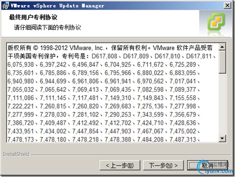This screenshot has width=235, height=177.
Task: Click patent number 6,075,938
Action: point(21,65)
